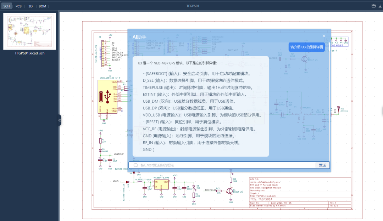Open the 3D view tab

tap(30, 6)
